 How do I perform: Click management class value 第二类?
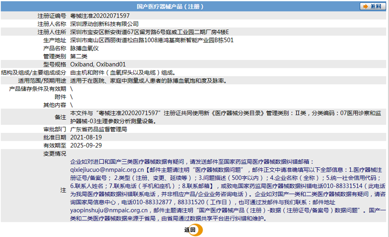(x=79, y=57)
